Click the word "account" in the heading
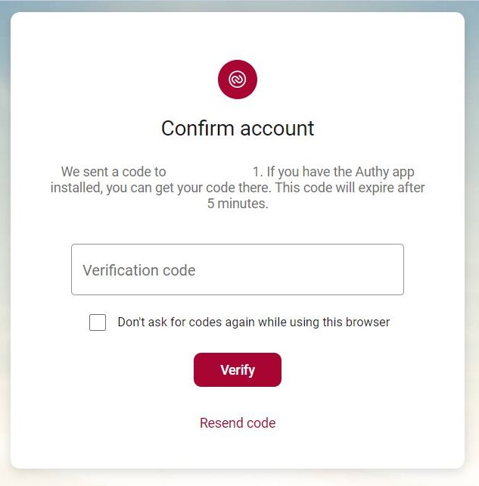 point(275,128)
